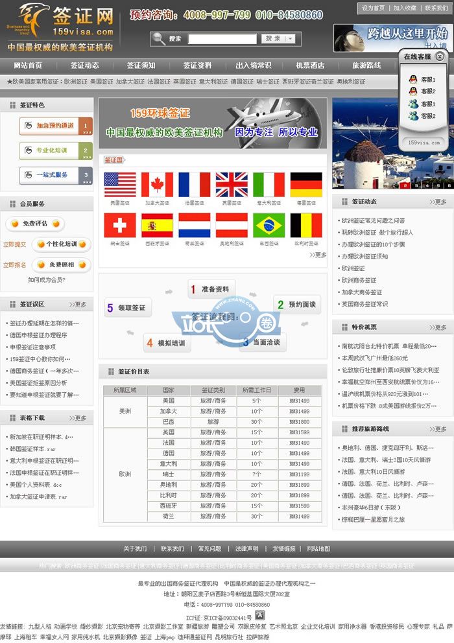This screenshot has width=454, height=643.
Task: Click the 免费评估 button
Action: (35, 224)
